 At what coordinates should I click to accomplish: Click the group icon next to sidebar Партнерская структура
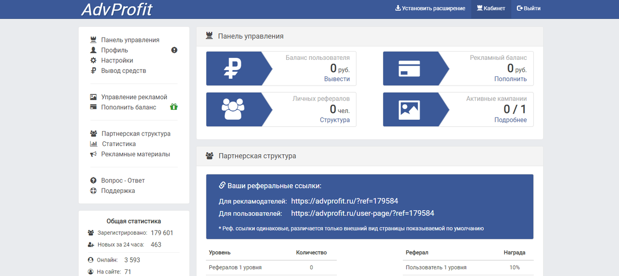93,134
